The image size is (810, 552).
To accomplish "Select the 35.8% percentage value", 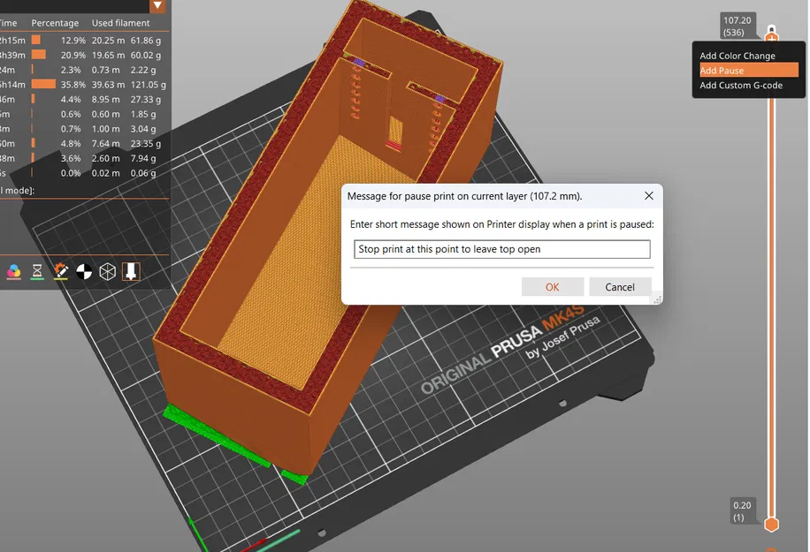I will 73,85.
